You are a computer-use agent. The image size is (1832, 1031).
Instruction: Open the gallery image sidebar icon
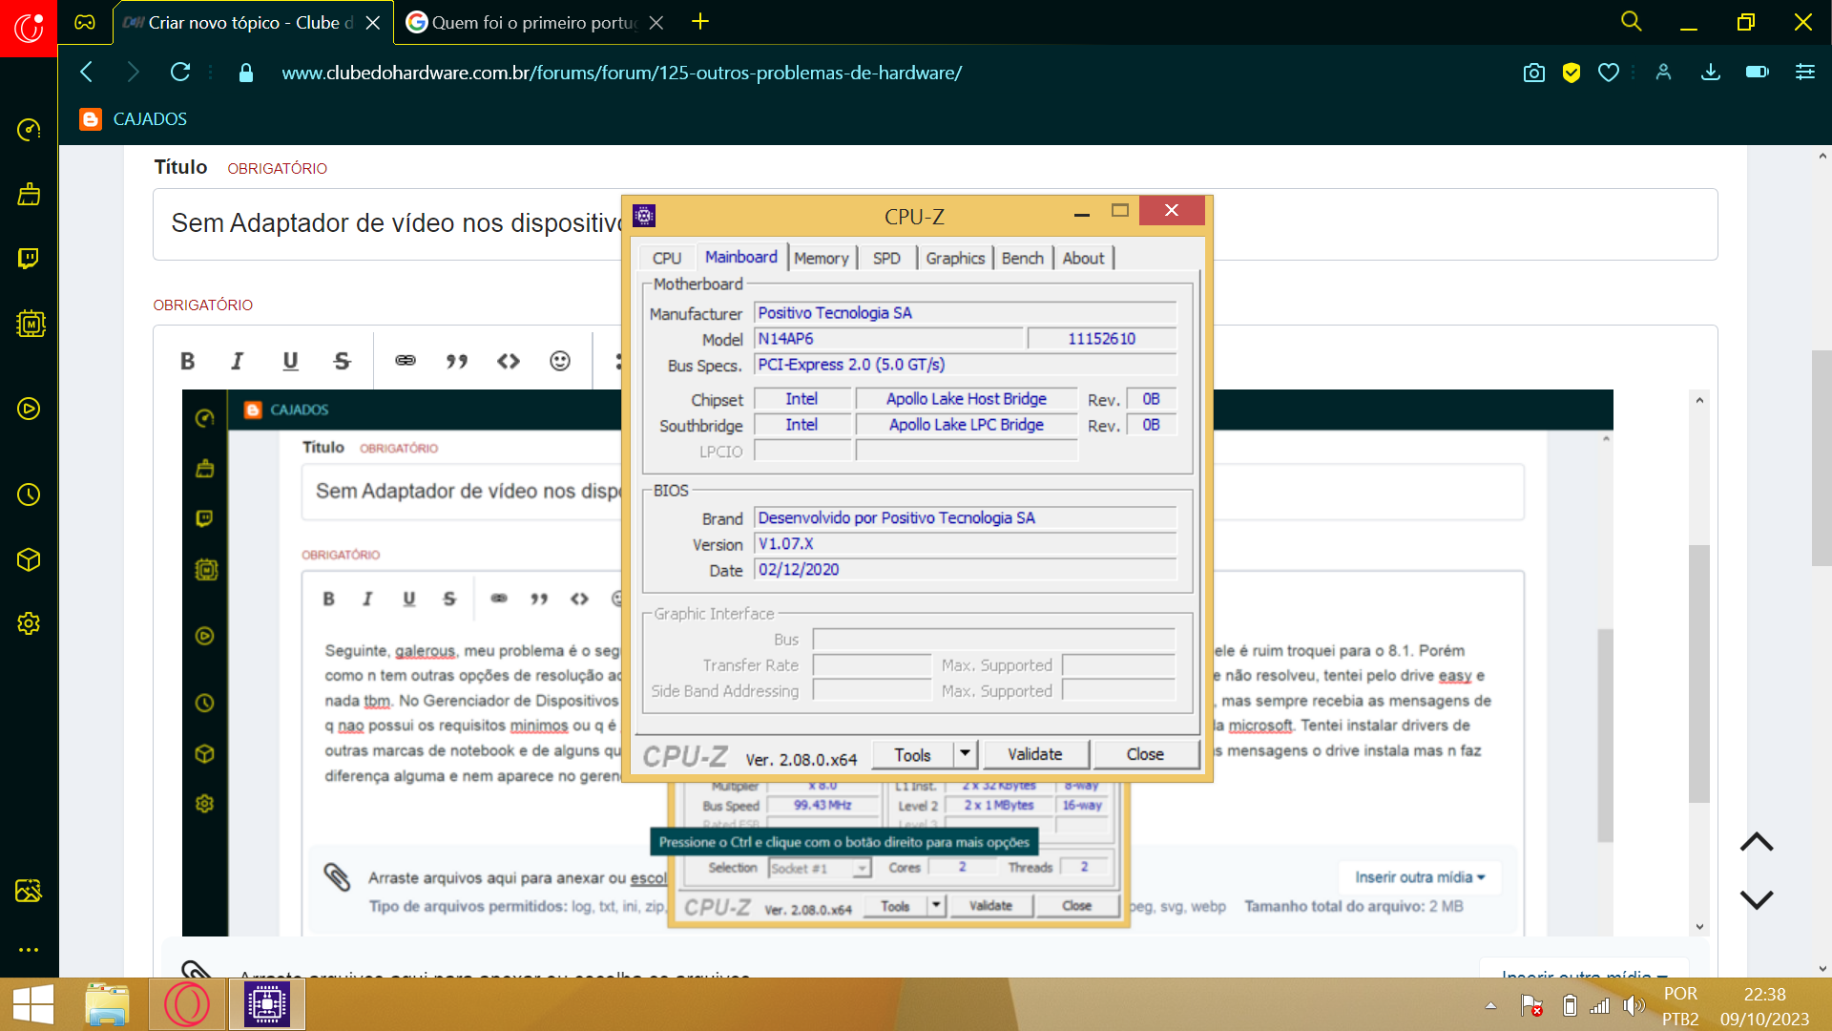[x=29, y=891]
